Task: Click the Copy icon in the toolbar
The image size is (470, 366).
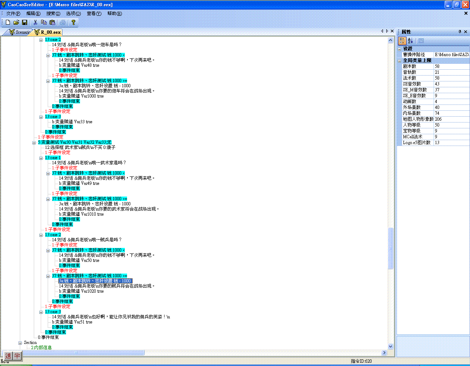Action: [44, 22]
